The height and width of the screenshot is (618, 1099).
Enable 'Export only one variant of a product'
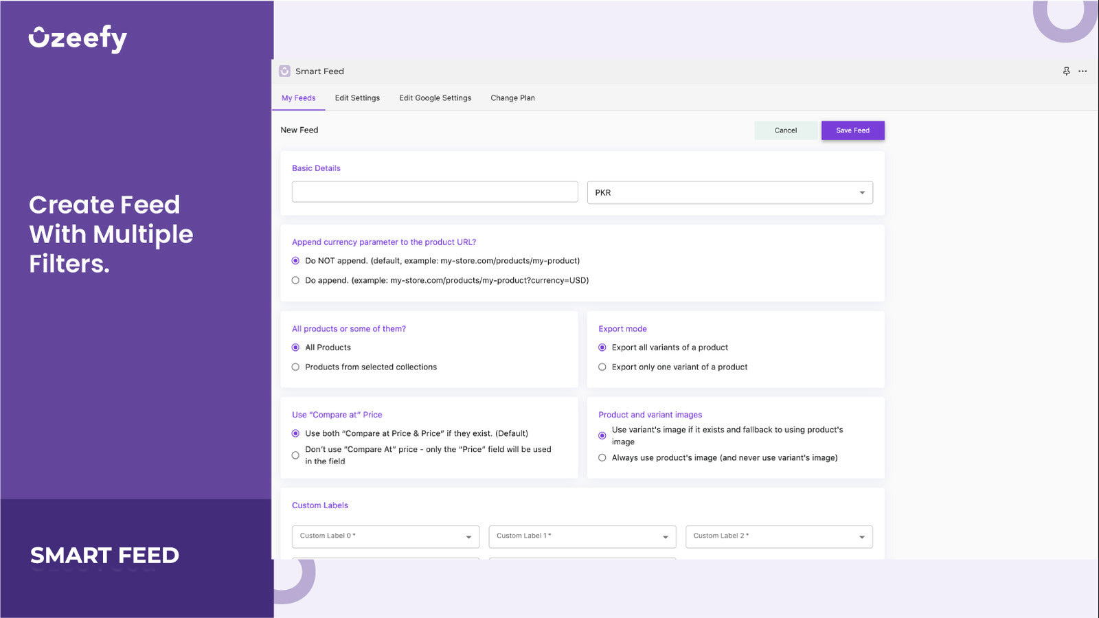pyautogui.click(x=602, y=367)
